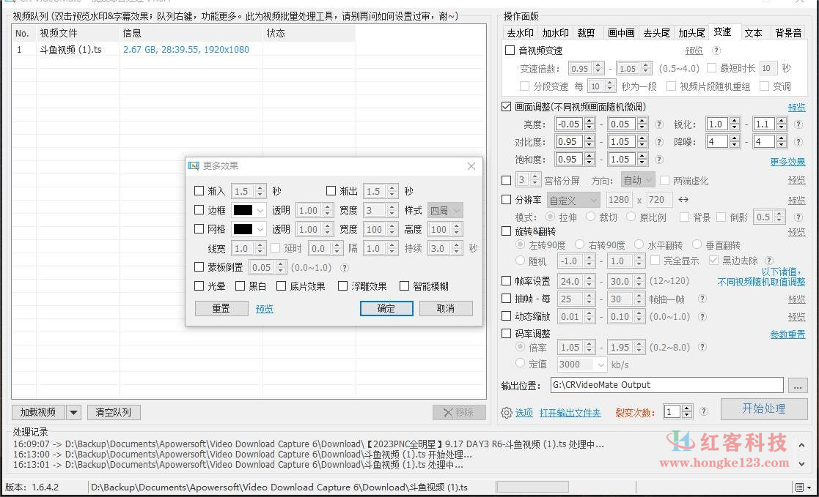Click help icon beside 码率调整 倍率 range
This screenshot has height=497, width=819.
702,347
